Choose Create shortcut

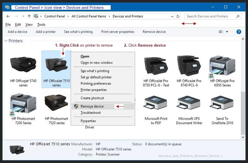click(x=103, y=98)
